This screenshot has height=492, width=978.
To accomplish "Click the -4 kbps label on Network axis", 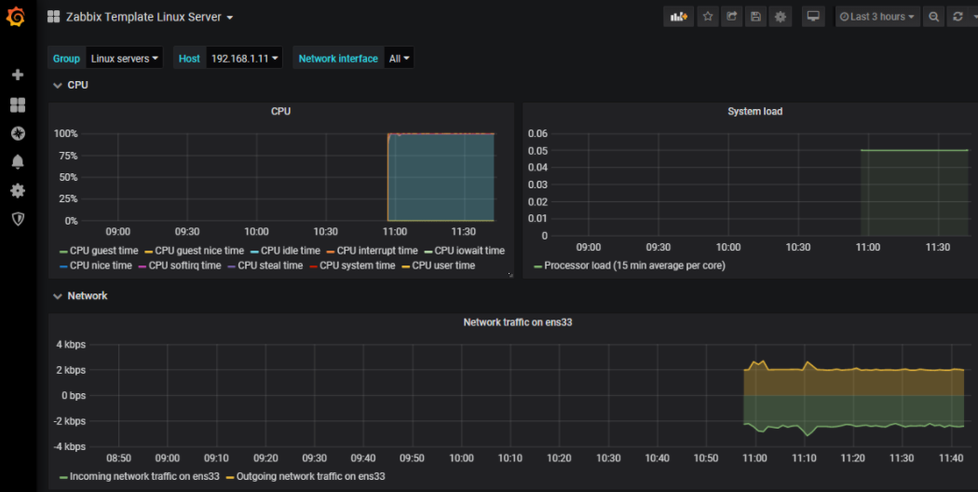I will point(69,446).
